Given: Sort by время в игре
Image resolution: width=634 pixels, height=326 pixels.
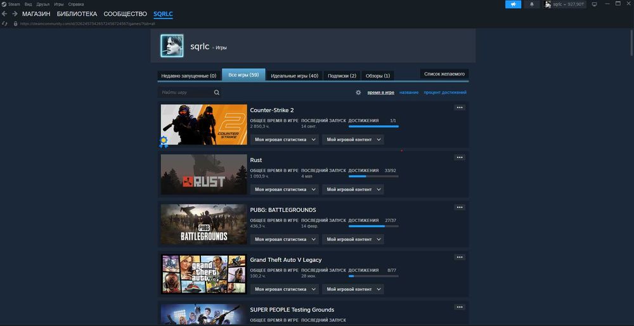Looking at the screenshot, I should [381, 92].
